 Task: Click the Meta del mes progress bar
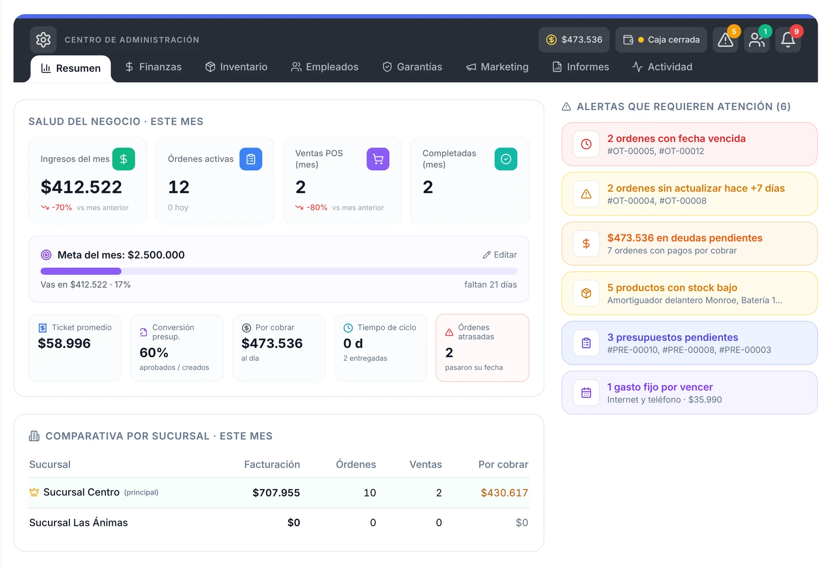[x=279, y=271]
